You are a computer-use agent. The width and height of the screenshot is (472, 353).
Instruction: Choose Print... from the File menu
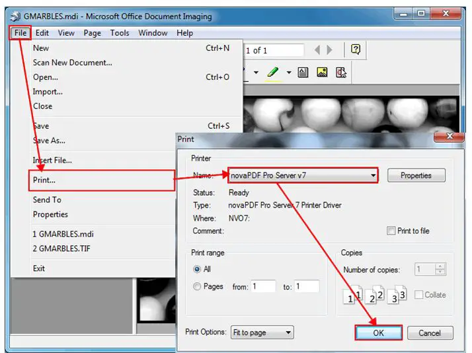click(102, 180)
